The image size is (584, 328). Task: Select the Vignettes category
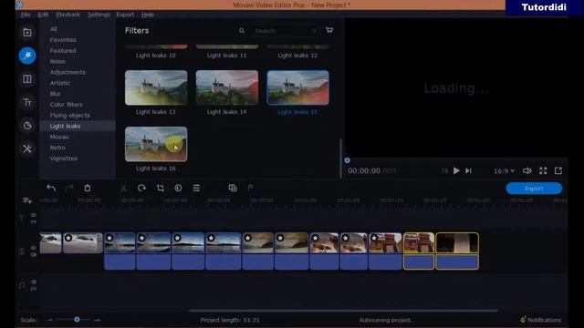coord(64,159)
